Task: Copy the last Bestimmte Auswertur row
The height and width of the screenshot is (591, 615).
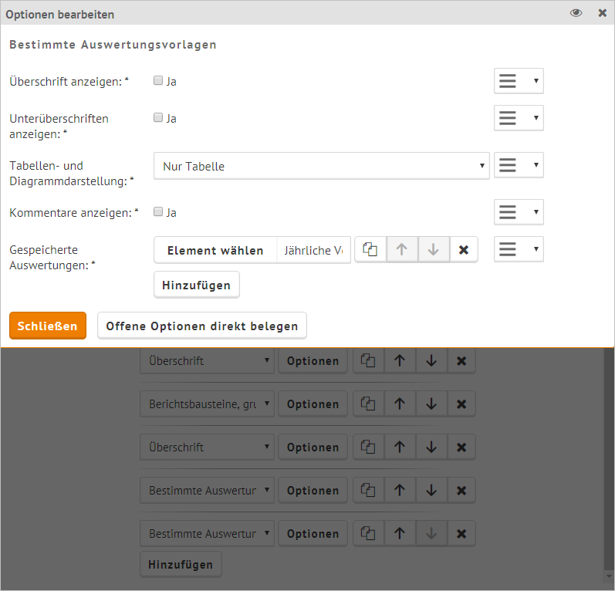Action: 368,533
